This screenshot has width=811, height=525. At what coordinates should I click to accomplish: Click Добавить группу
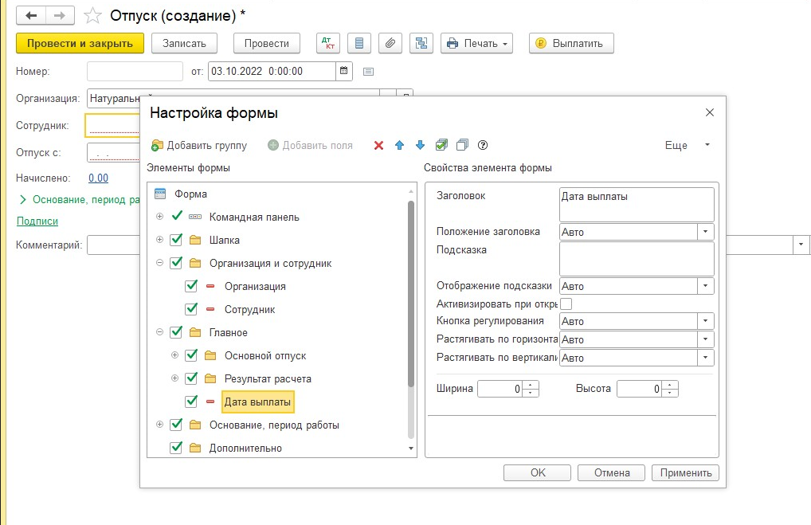199,145
